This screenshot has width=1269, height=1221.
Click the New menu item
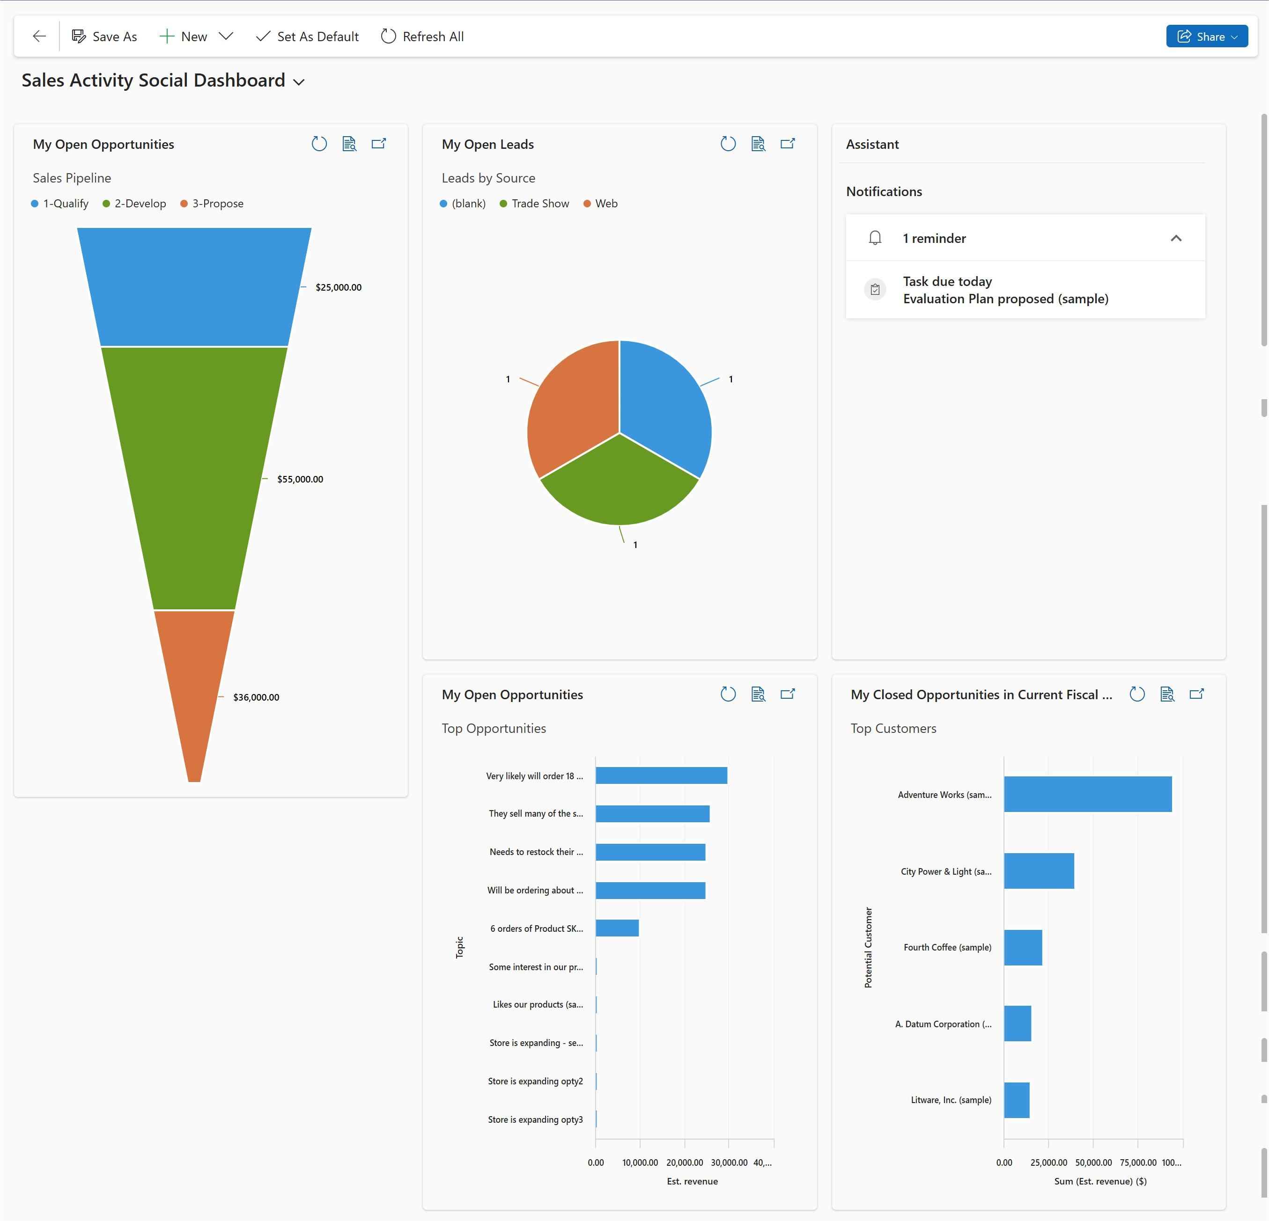tap(194, 36)
